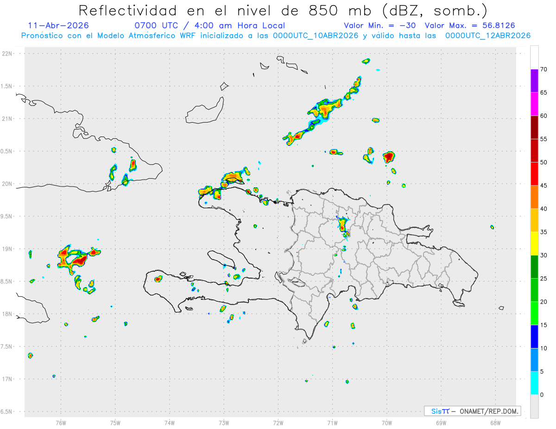556x429 pixels.
Task: Click the purple 65-70 dBZ color swatch
Action: coord(534,81)
